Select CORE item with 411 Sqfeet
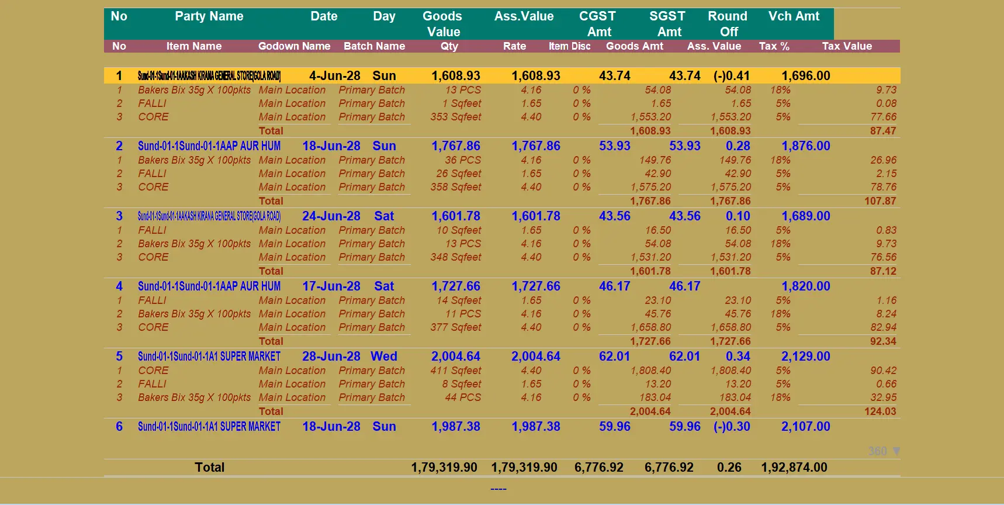1004x505 pixels. [x=502, y=371]
